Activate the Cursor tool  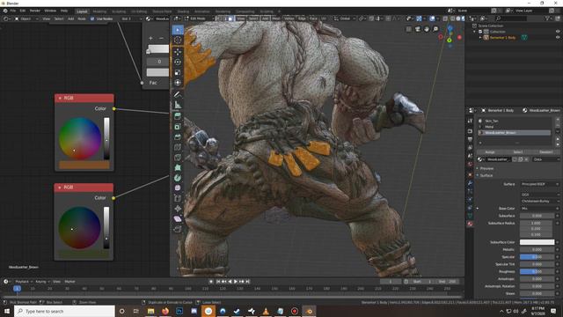(178, 41)
